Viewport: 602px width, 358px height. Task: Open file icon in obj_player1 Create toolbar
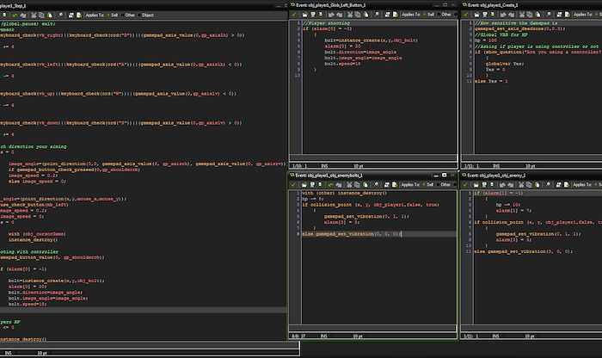coord(476,15)
